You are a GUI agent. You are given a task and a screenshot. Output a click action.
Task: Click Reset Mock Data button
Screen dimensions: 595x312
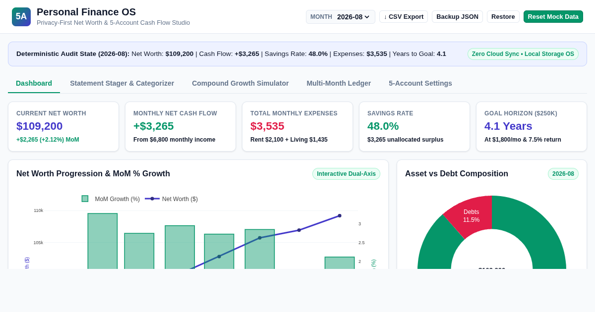[x=553, y=17]
